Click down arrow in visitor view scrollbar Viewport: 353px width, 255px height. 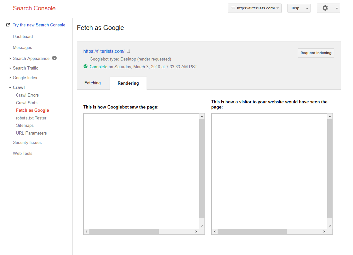pyautogui.click(x=330, y=226)
